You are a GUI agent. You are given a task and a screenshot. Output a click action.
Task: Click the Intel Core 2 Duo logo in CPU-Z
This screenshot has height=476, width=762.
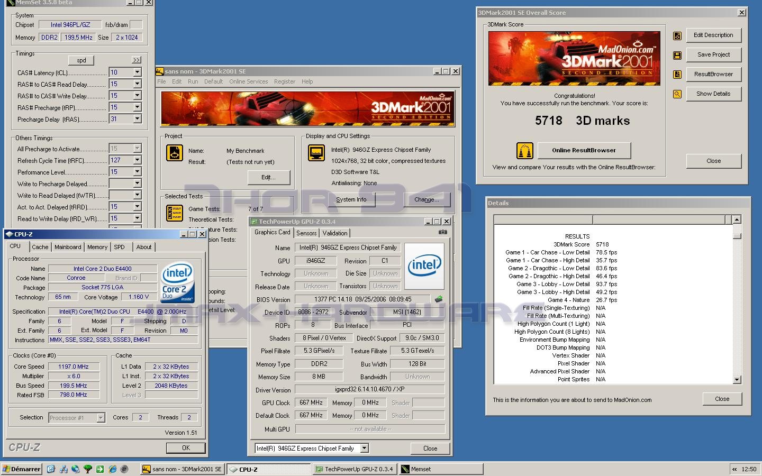point(177,283)
